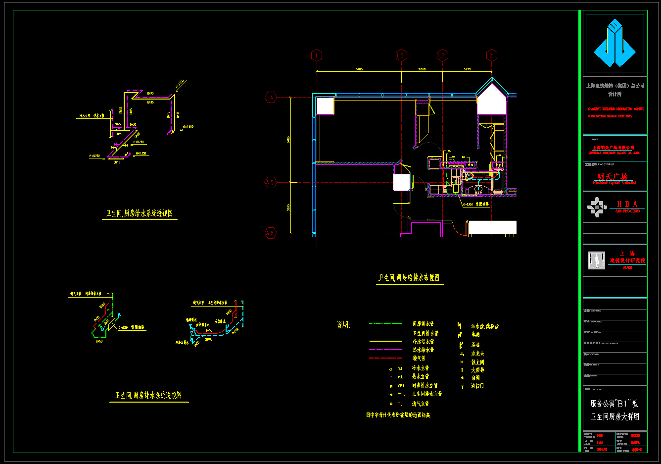Click the dimension 5175 on the top dimension line
Image resolution: width=661 pixels, height=464 pixels.
click(x=467, y=69)
